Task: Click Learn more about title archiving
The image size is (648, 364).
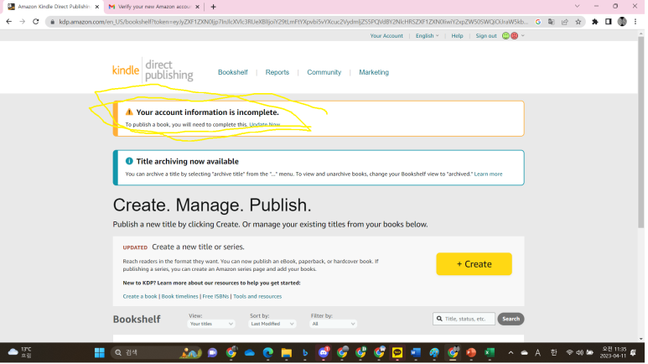Action: pyautogui.click(x=488, y=174)
